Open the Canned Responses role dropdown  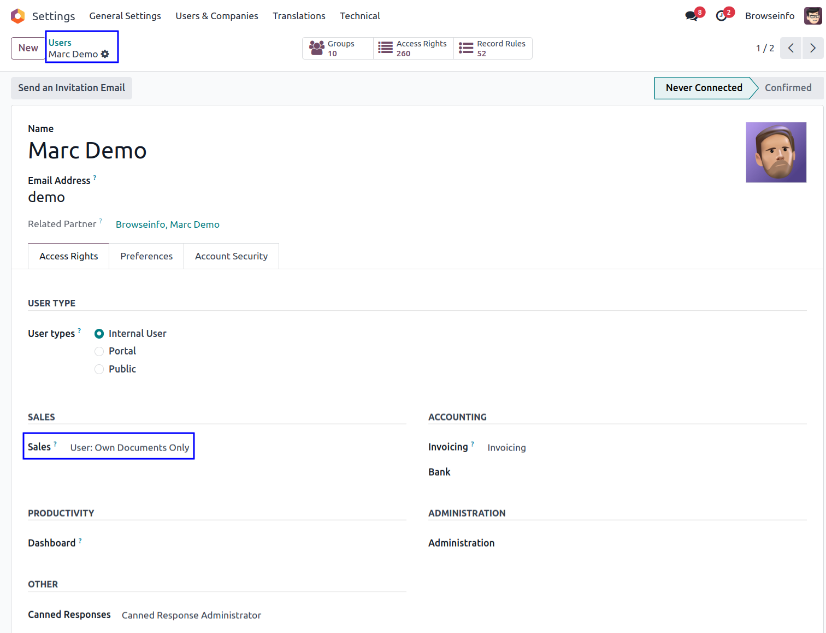coord(191,615)
